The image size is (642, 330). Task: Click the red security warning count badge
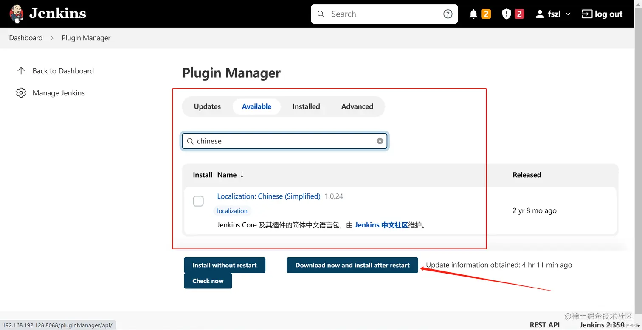(519, 14)
